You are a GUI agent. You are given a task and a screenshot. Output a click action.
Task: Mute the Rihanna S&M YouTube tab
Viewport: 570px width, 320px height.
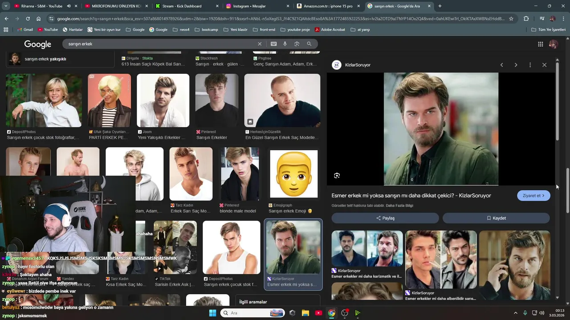click(x=69, y=6)
